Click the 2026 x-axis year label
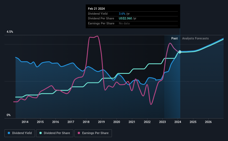 click(208, 122)
